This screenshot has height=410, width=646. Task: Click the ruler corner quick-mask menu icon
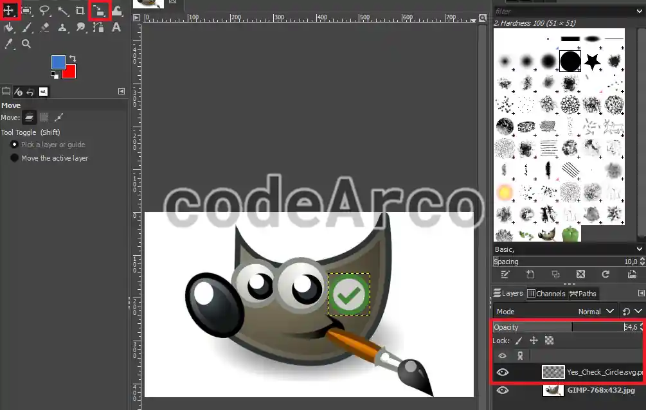(x=136, y=17)
